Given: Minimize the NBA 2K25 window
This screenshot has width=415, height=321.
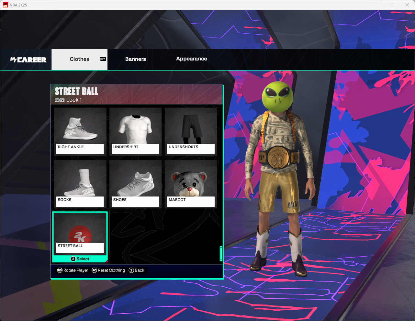Looking at the screenshot, I should point(378,5).
